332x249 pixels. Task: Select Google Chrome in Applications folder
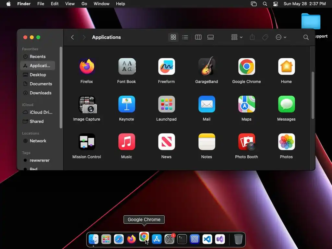tap(246, 66)
